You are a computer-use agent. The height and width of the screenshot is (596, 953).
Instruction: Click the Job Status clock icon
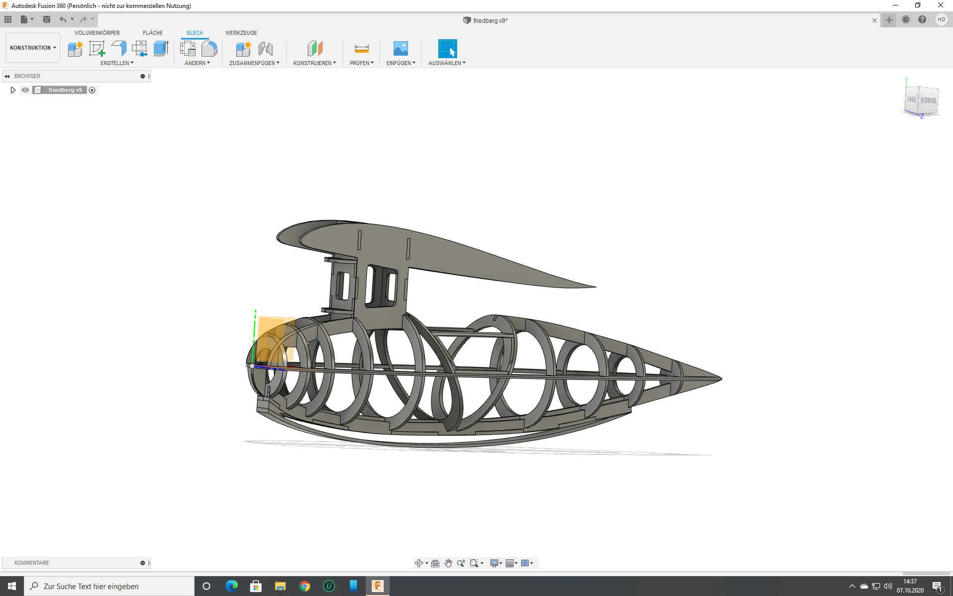[906, 20]
